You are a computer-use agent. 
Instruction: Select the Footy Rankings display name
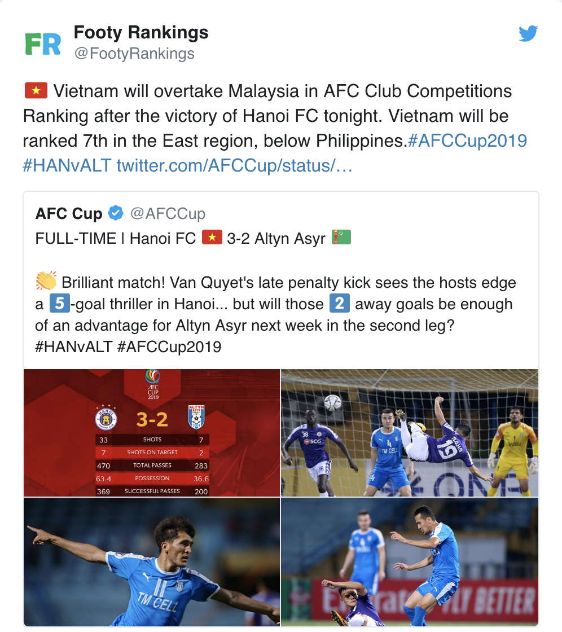140,32
